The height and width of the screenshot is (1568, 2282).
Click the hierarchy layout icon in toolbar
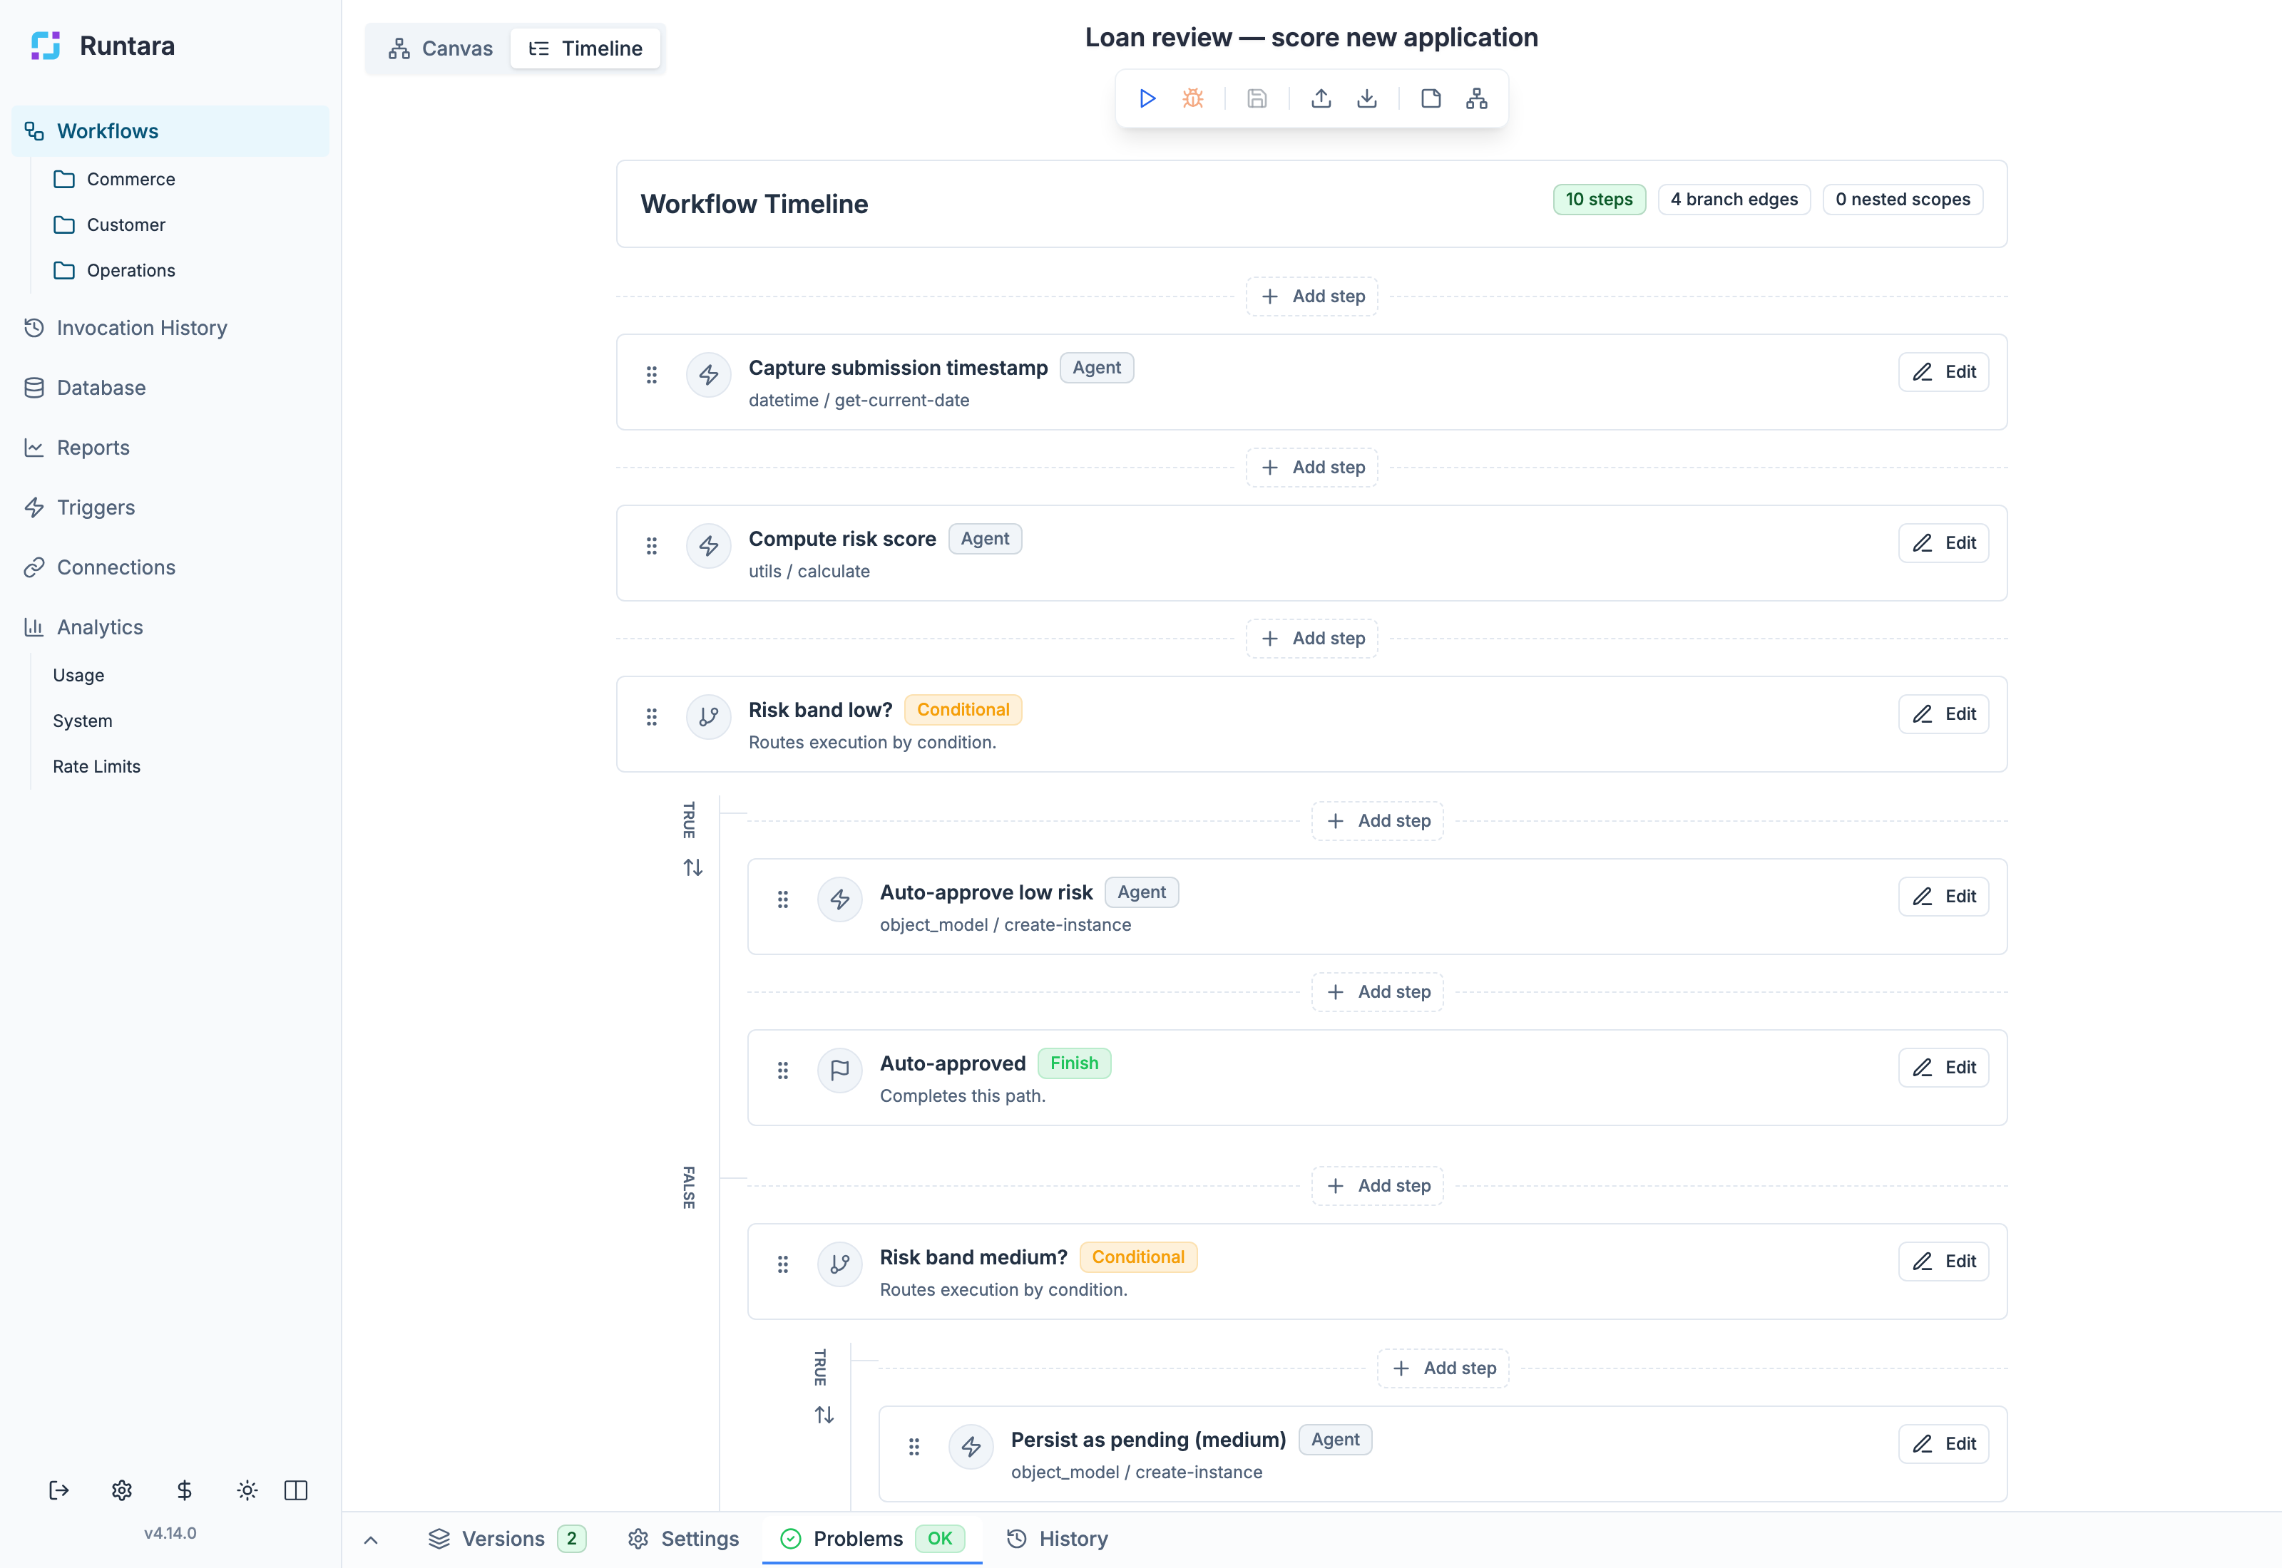click(1477, 98)
